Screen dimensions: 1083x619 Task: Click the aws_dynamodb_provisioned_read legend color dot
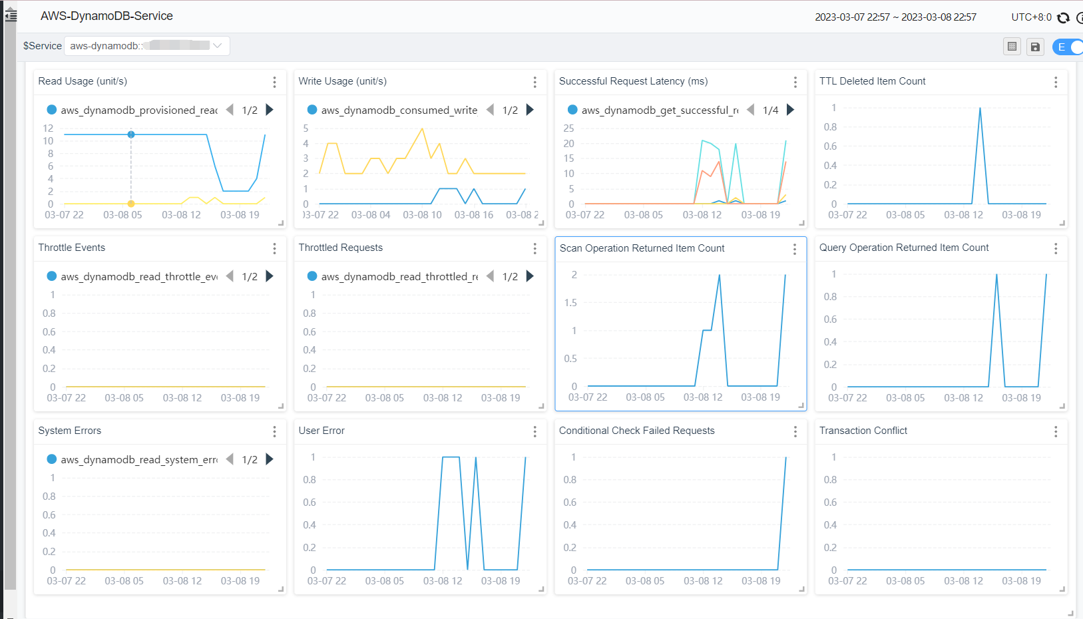(x=52, y=110)
